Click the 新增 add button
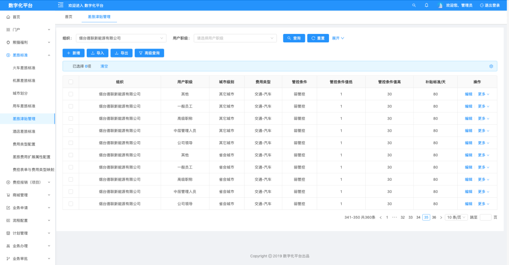Viewport: 509px width, 265px height. [x=74, y=53]
